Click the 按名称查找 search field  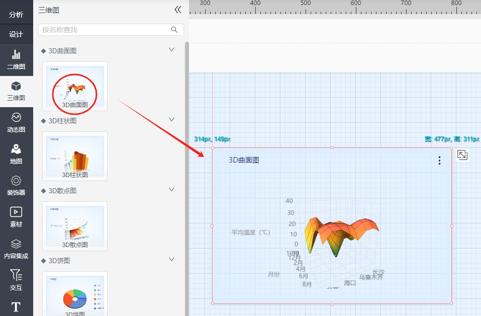coord(105,30)
